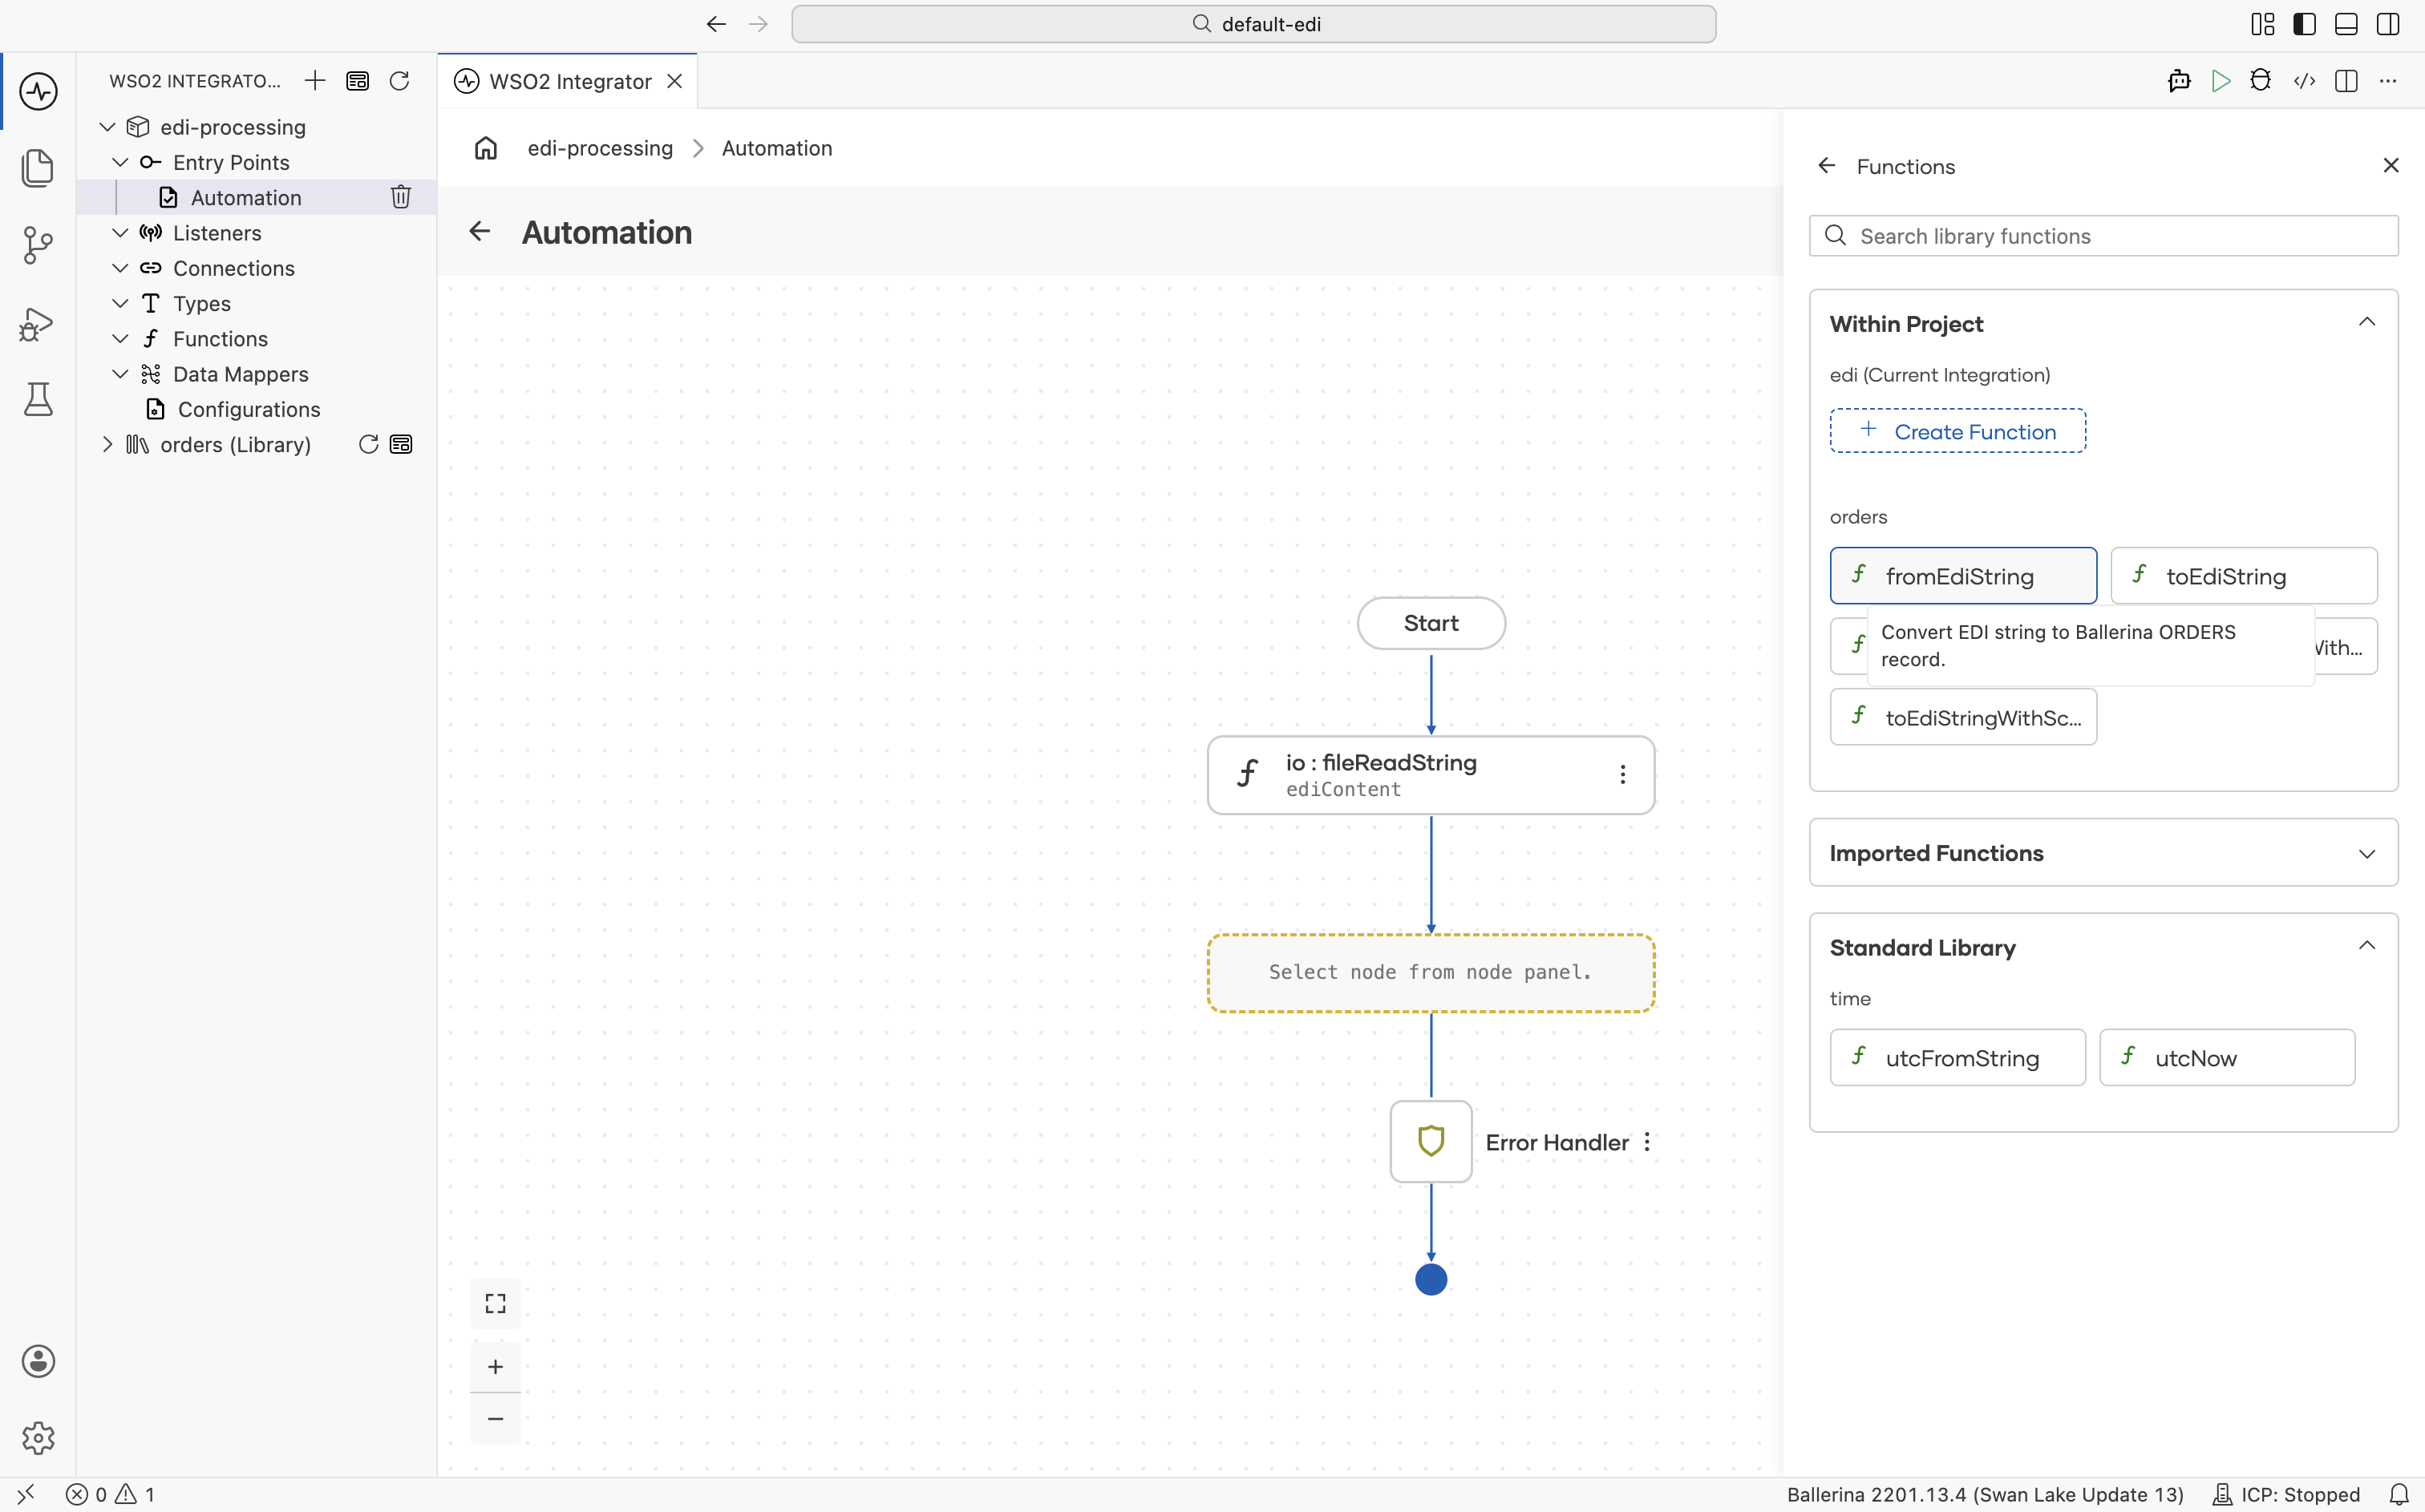Click the Search library functions field

[x=2103, y=236]
